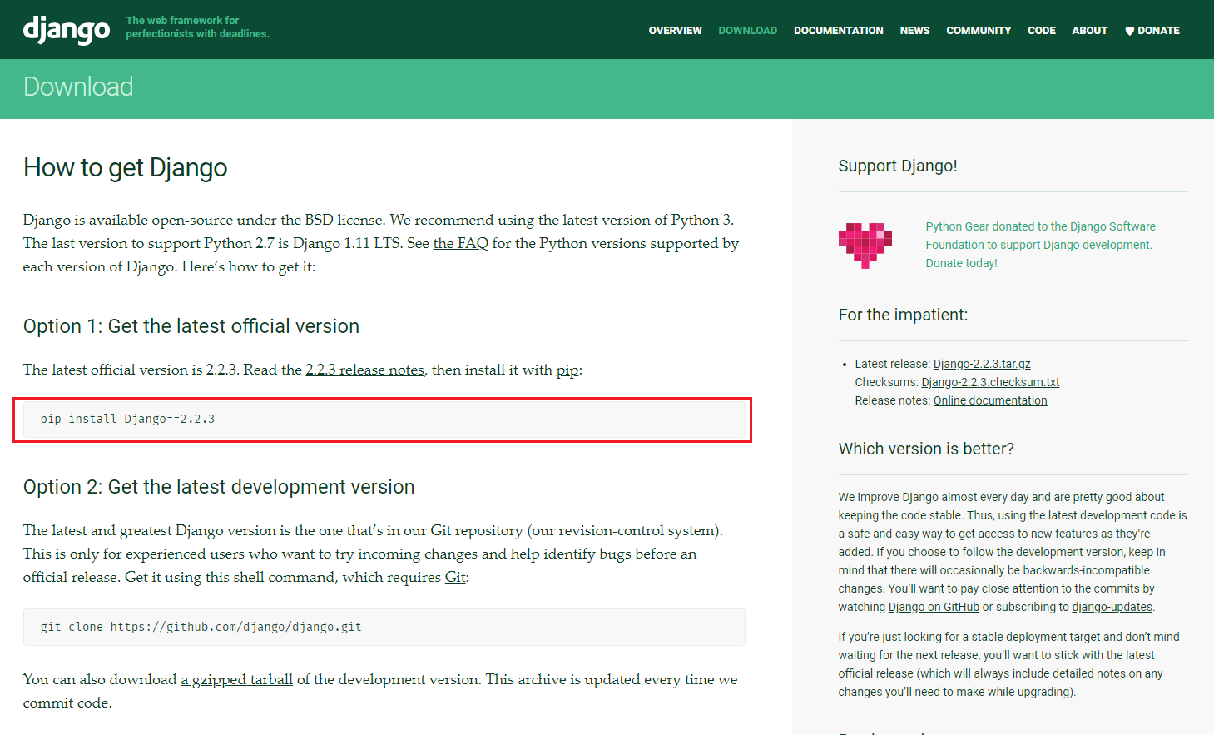Click the pink pixel heart icon
The width and height of the screenshot is (1214, 735).
point(865,245)
